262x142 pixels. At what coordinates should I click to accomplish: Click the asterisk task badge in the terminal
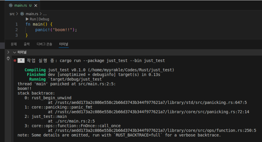21,61
